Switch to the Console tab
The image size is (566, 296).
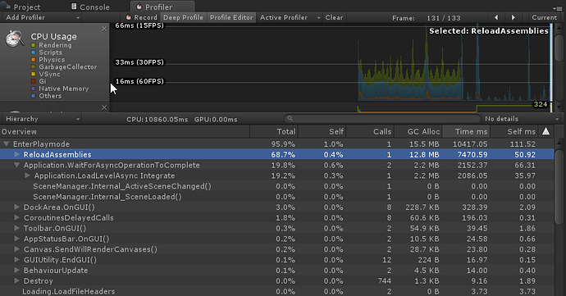(91, 7)
